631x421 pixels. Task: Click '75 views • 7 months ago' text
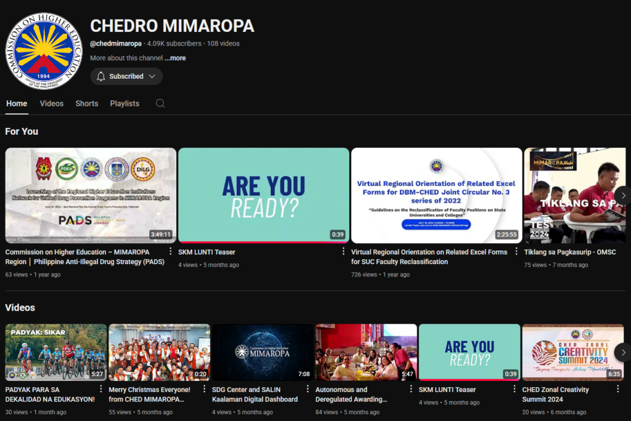click(556, 265)
